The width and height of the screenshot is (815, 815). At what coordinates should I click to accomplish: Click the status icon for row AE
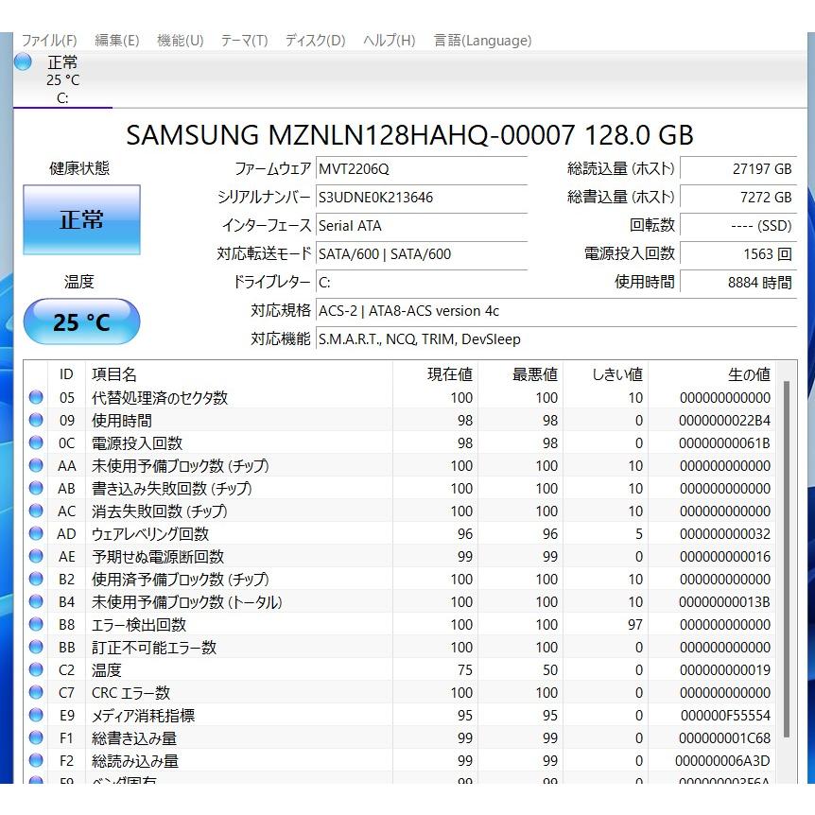point(36,556)
